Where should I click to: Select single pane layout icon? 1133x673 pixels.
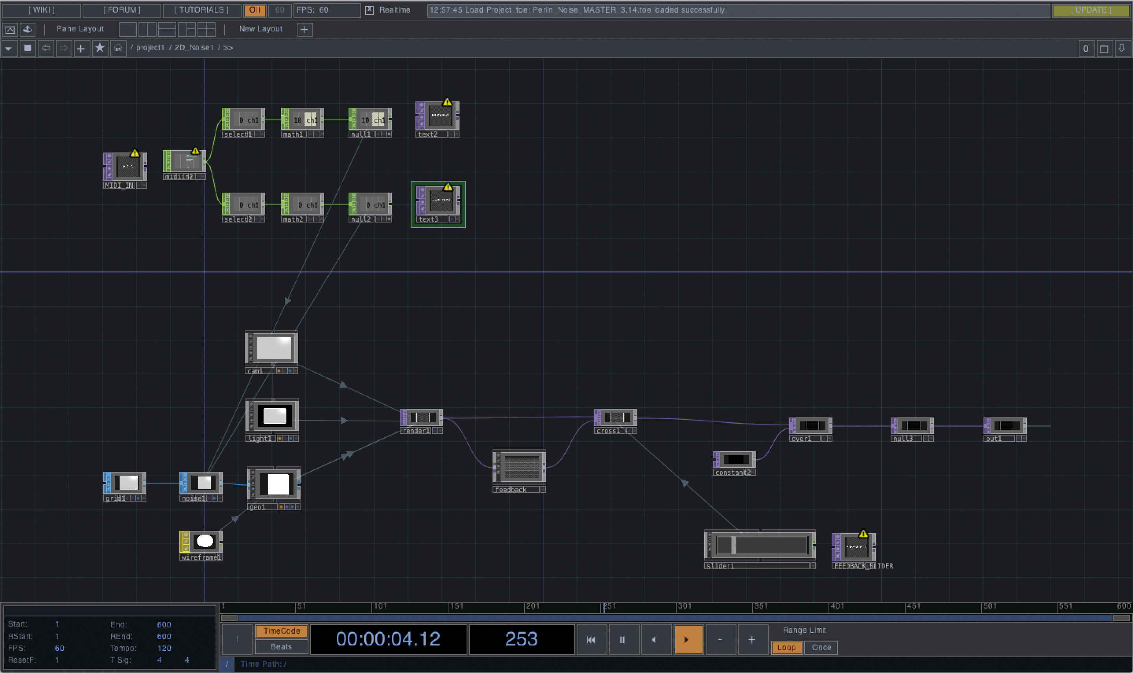127,29
